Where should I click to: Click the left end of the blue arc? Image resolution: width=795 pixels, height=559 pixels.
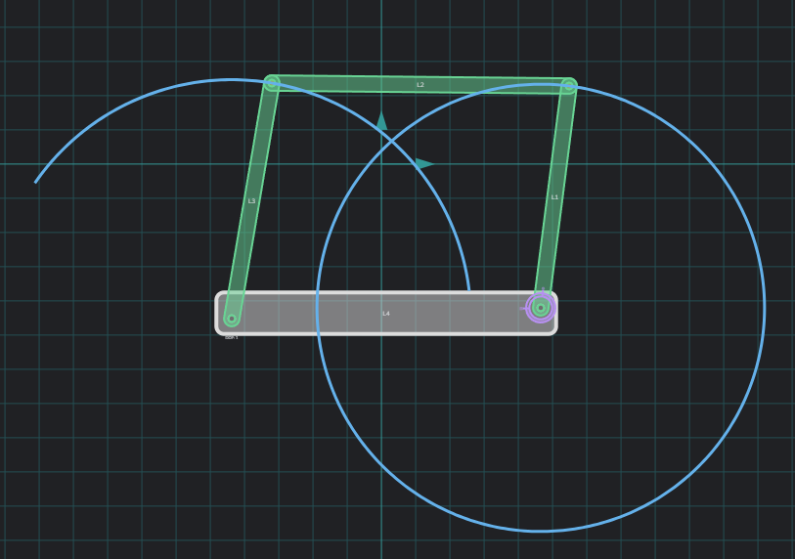click(36, 182)
